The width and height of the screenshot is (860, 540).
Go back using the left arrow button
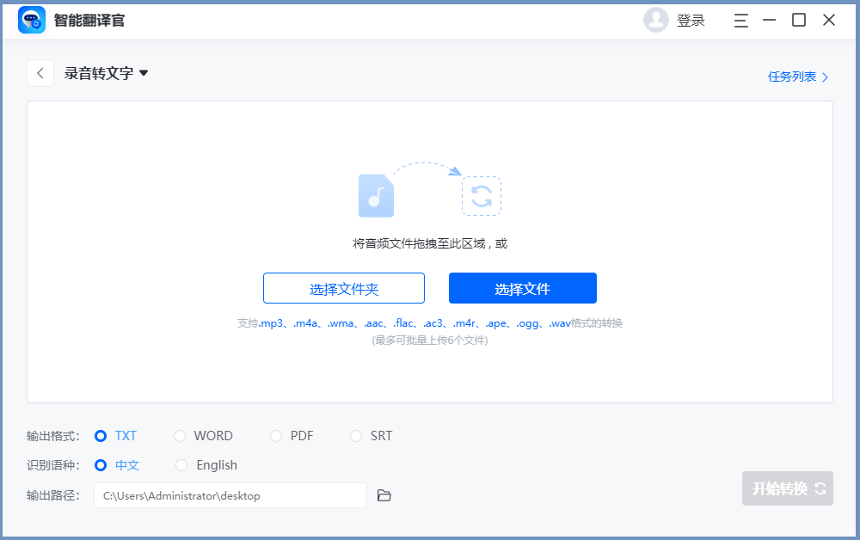[x=40, y=73]
